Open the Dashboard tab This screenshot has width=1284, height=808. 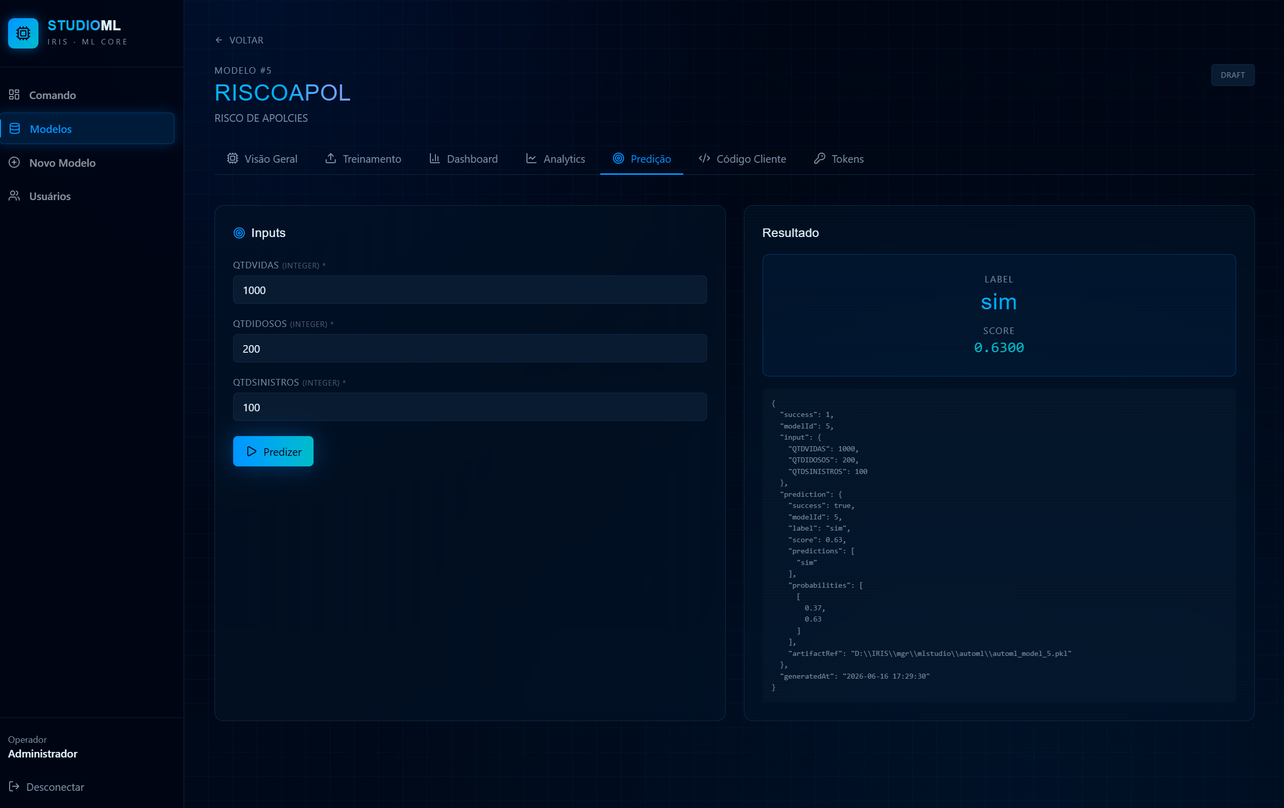[x=463, y=159]
